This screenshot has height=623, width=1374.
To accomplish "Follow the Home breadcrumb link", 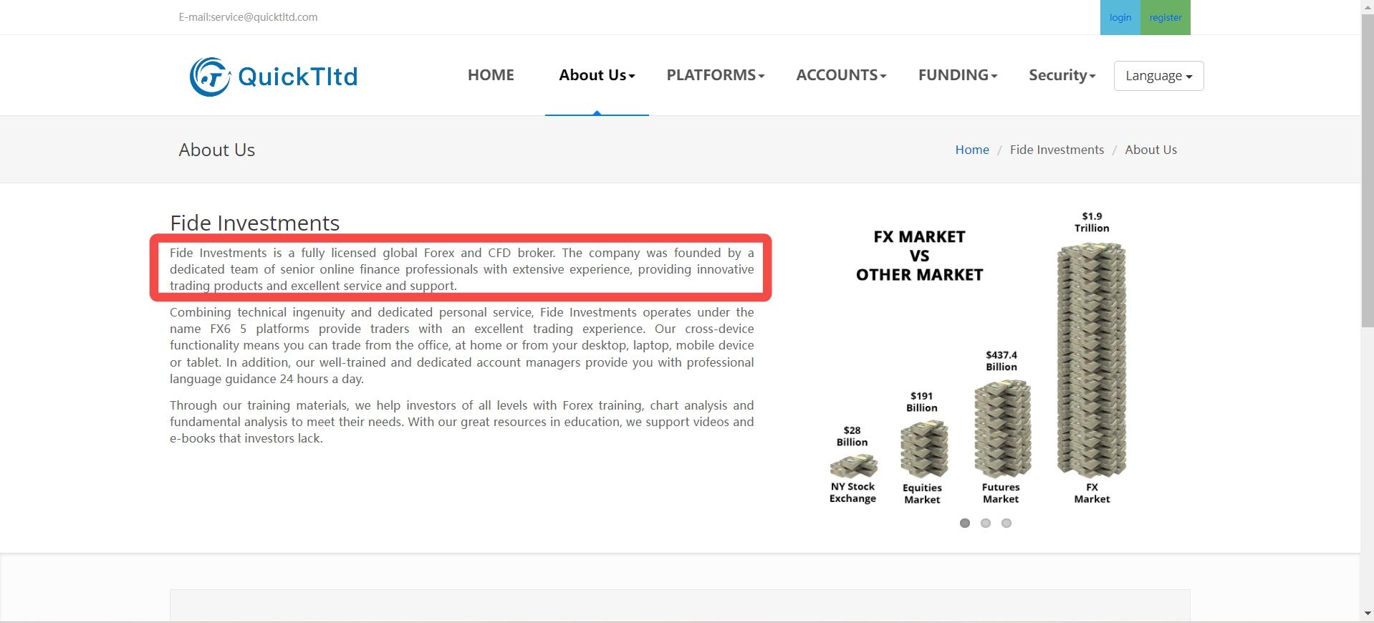I will (972, 150).
